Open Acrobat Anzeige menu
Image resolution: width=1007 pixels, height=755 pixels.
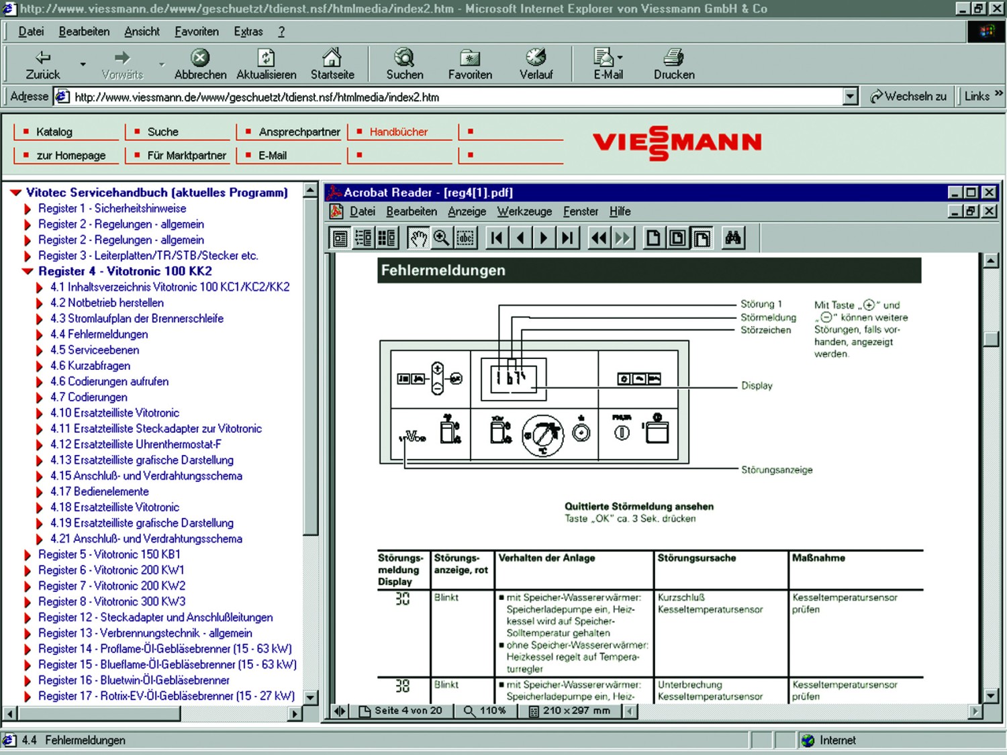point(467,211)
